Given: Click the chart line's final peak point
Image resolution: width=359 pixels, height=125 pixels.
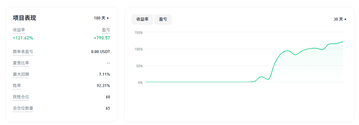Looking at the screenshot, I should (x=343, y=41).
